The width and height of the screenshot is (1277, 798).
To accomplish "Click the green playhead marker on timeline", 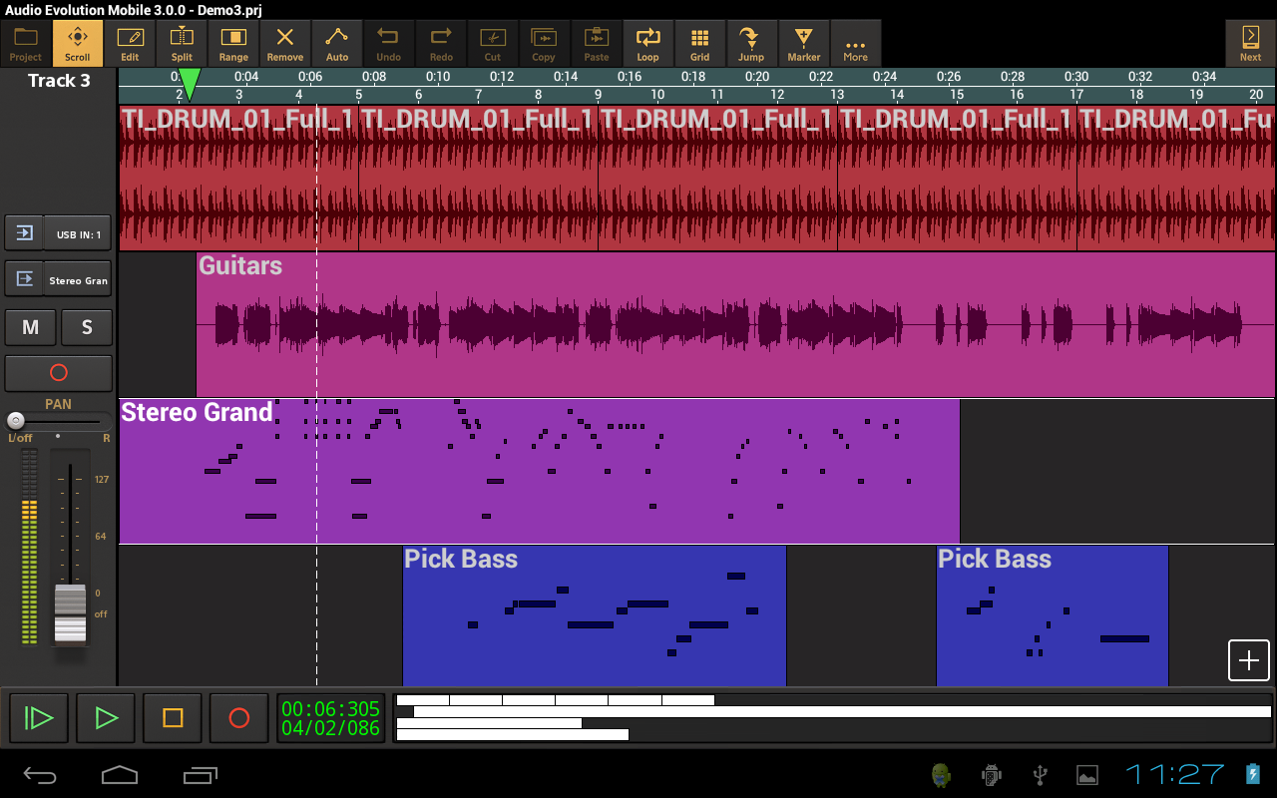I will point(190,84).
